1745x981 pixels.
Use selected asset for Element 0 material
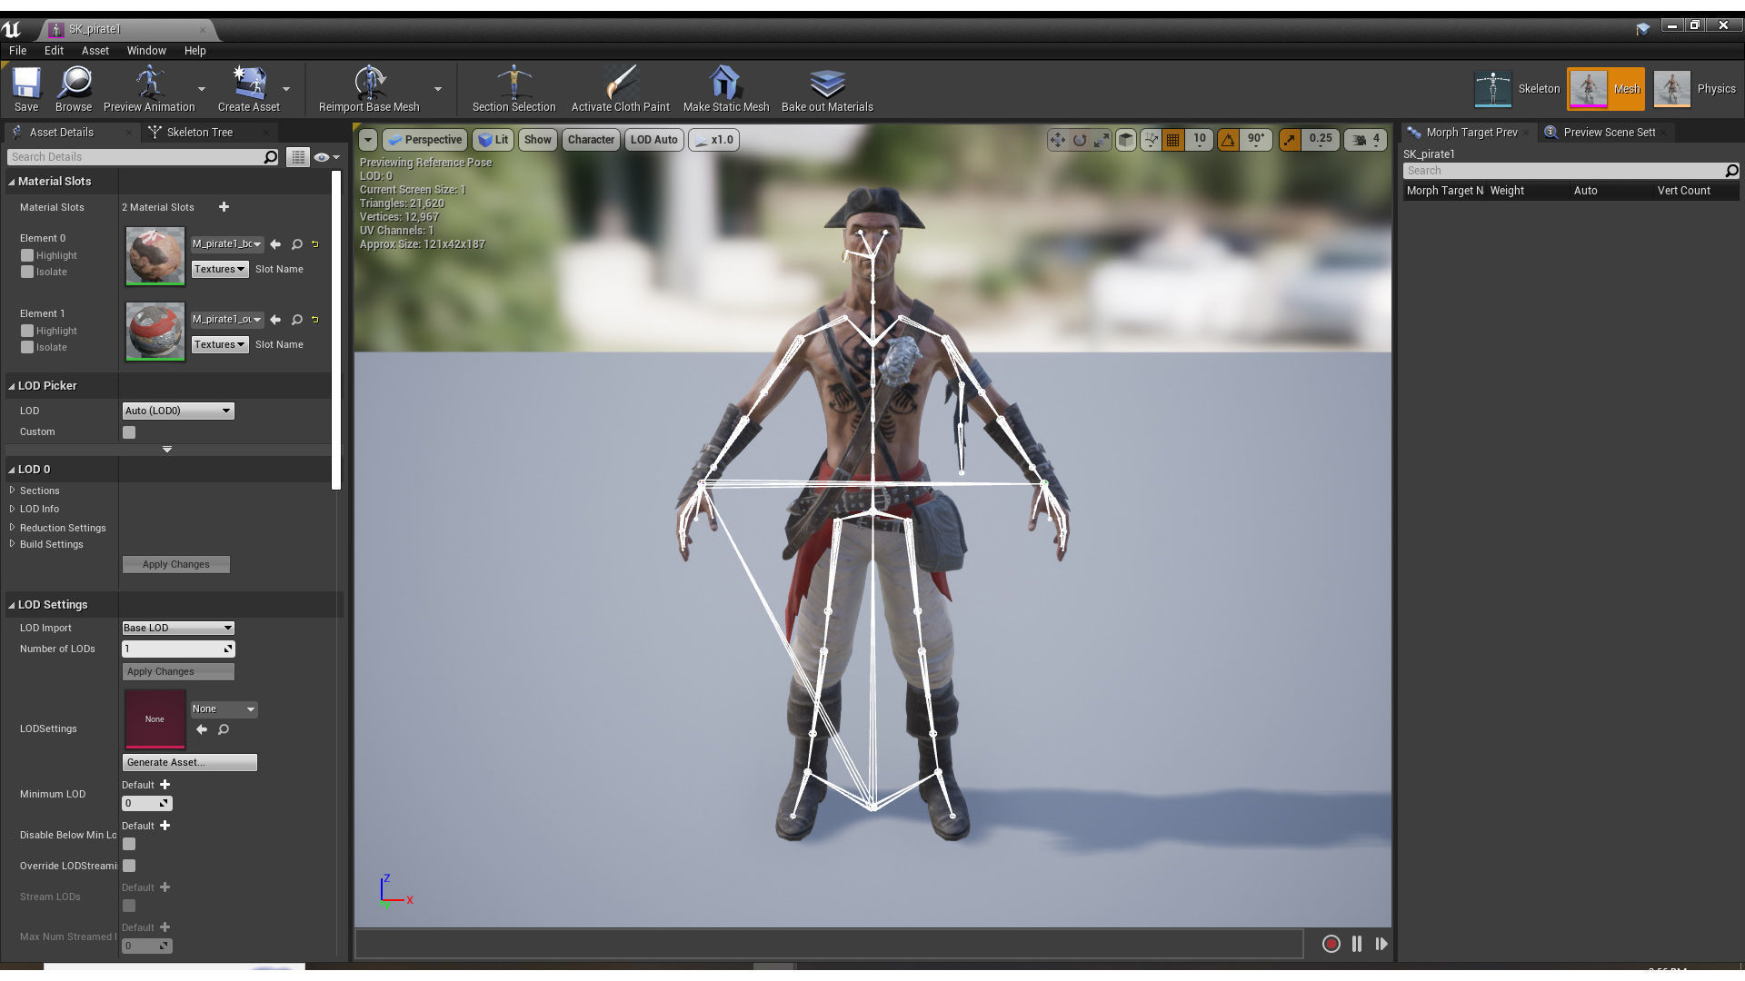(275, 244)
